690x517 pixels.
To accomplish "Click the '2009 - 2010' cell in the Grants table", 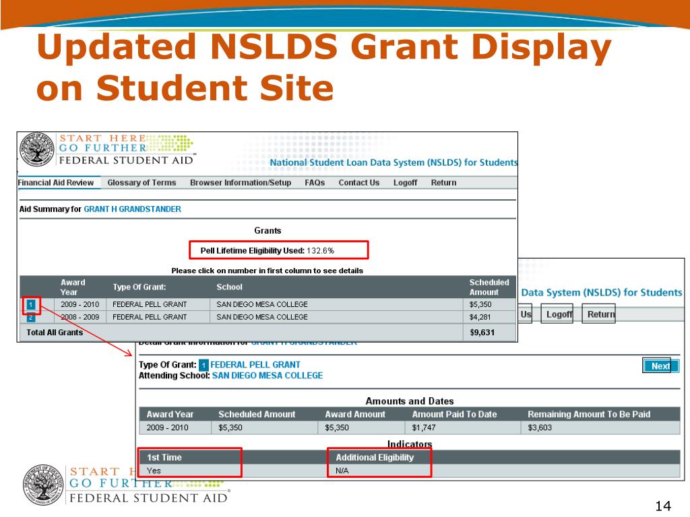I will coord(80,304).
